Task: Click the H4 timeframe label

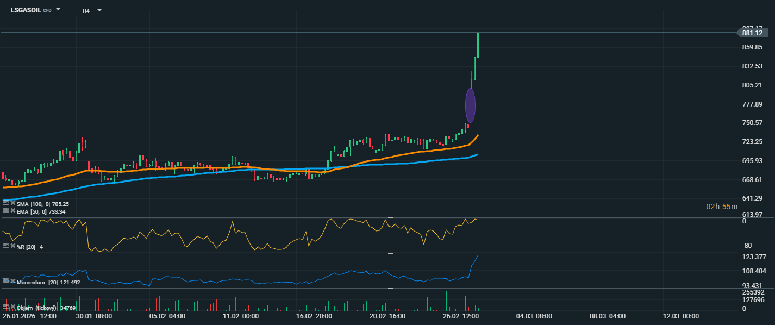Action: tap(86, 11)
